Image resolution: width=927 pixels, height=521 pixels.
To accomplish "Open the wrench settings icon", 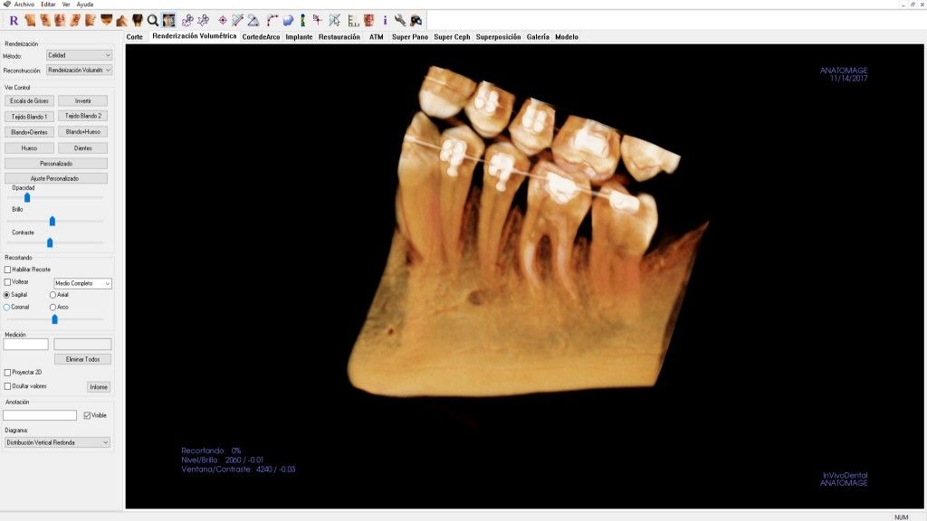I will (x=400, y=20).
